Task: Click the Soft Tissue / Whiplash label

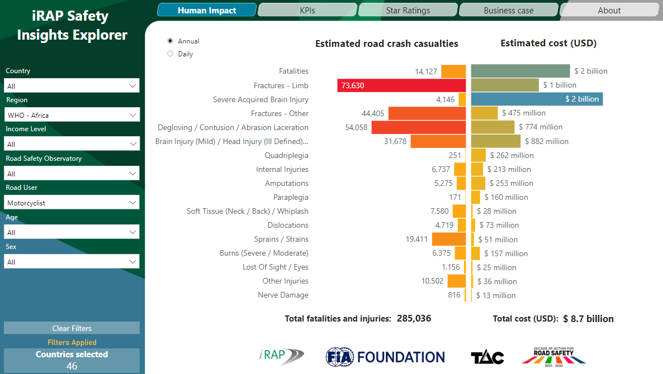Action: tap(247, 211)
